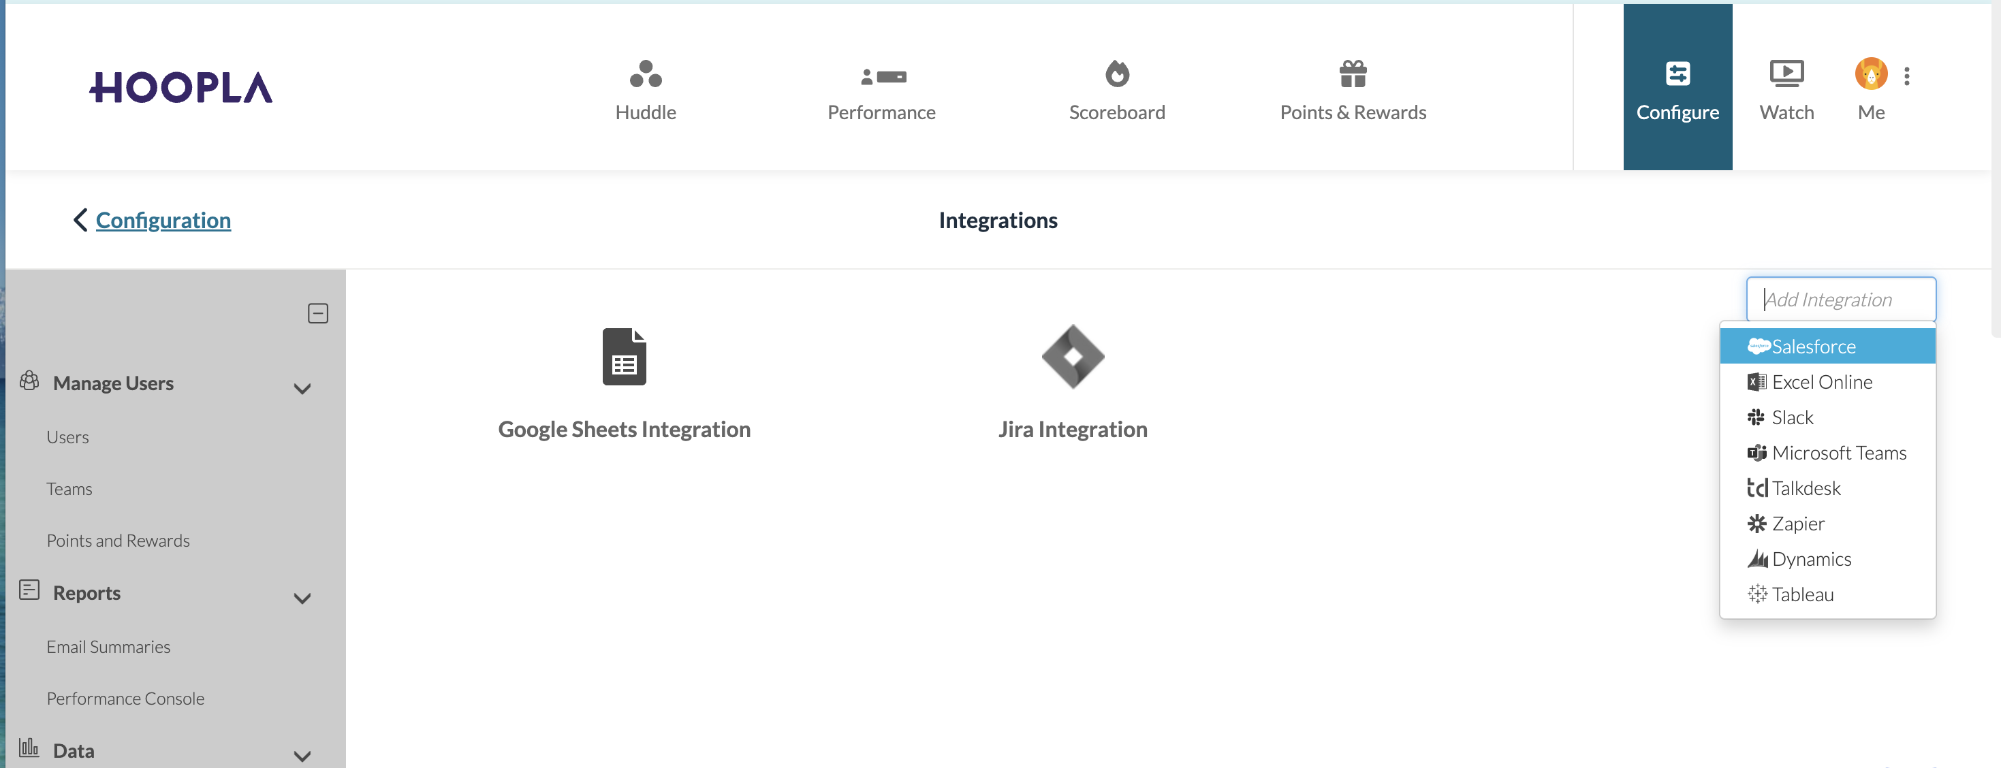Open the Huddle section icon

click(646, 74)
